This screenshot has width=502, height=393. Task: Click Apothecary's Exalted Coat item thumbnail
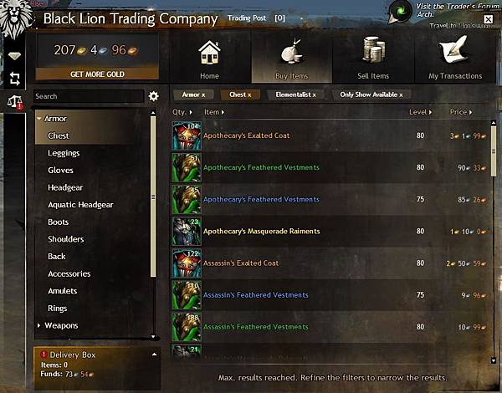[x=187, y=135]
